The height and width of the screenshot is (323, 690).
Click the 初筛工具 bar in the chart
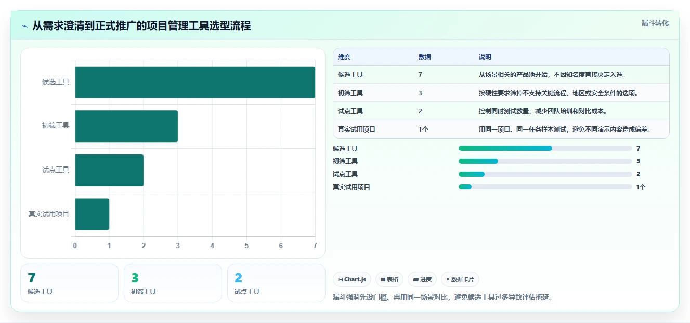click(x=126, y=126)
